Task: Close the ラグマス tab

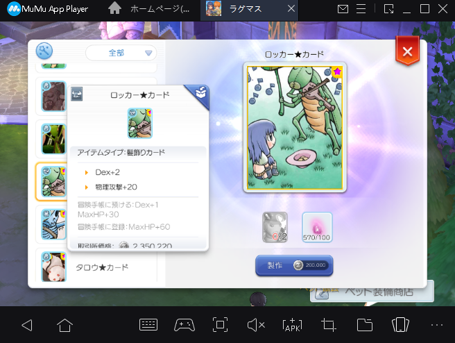Action: pyautogui.click(x=291, y=9)
